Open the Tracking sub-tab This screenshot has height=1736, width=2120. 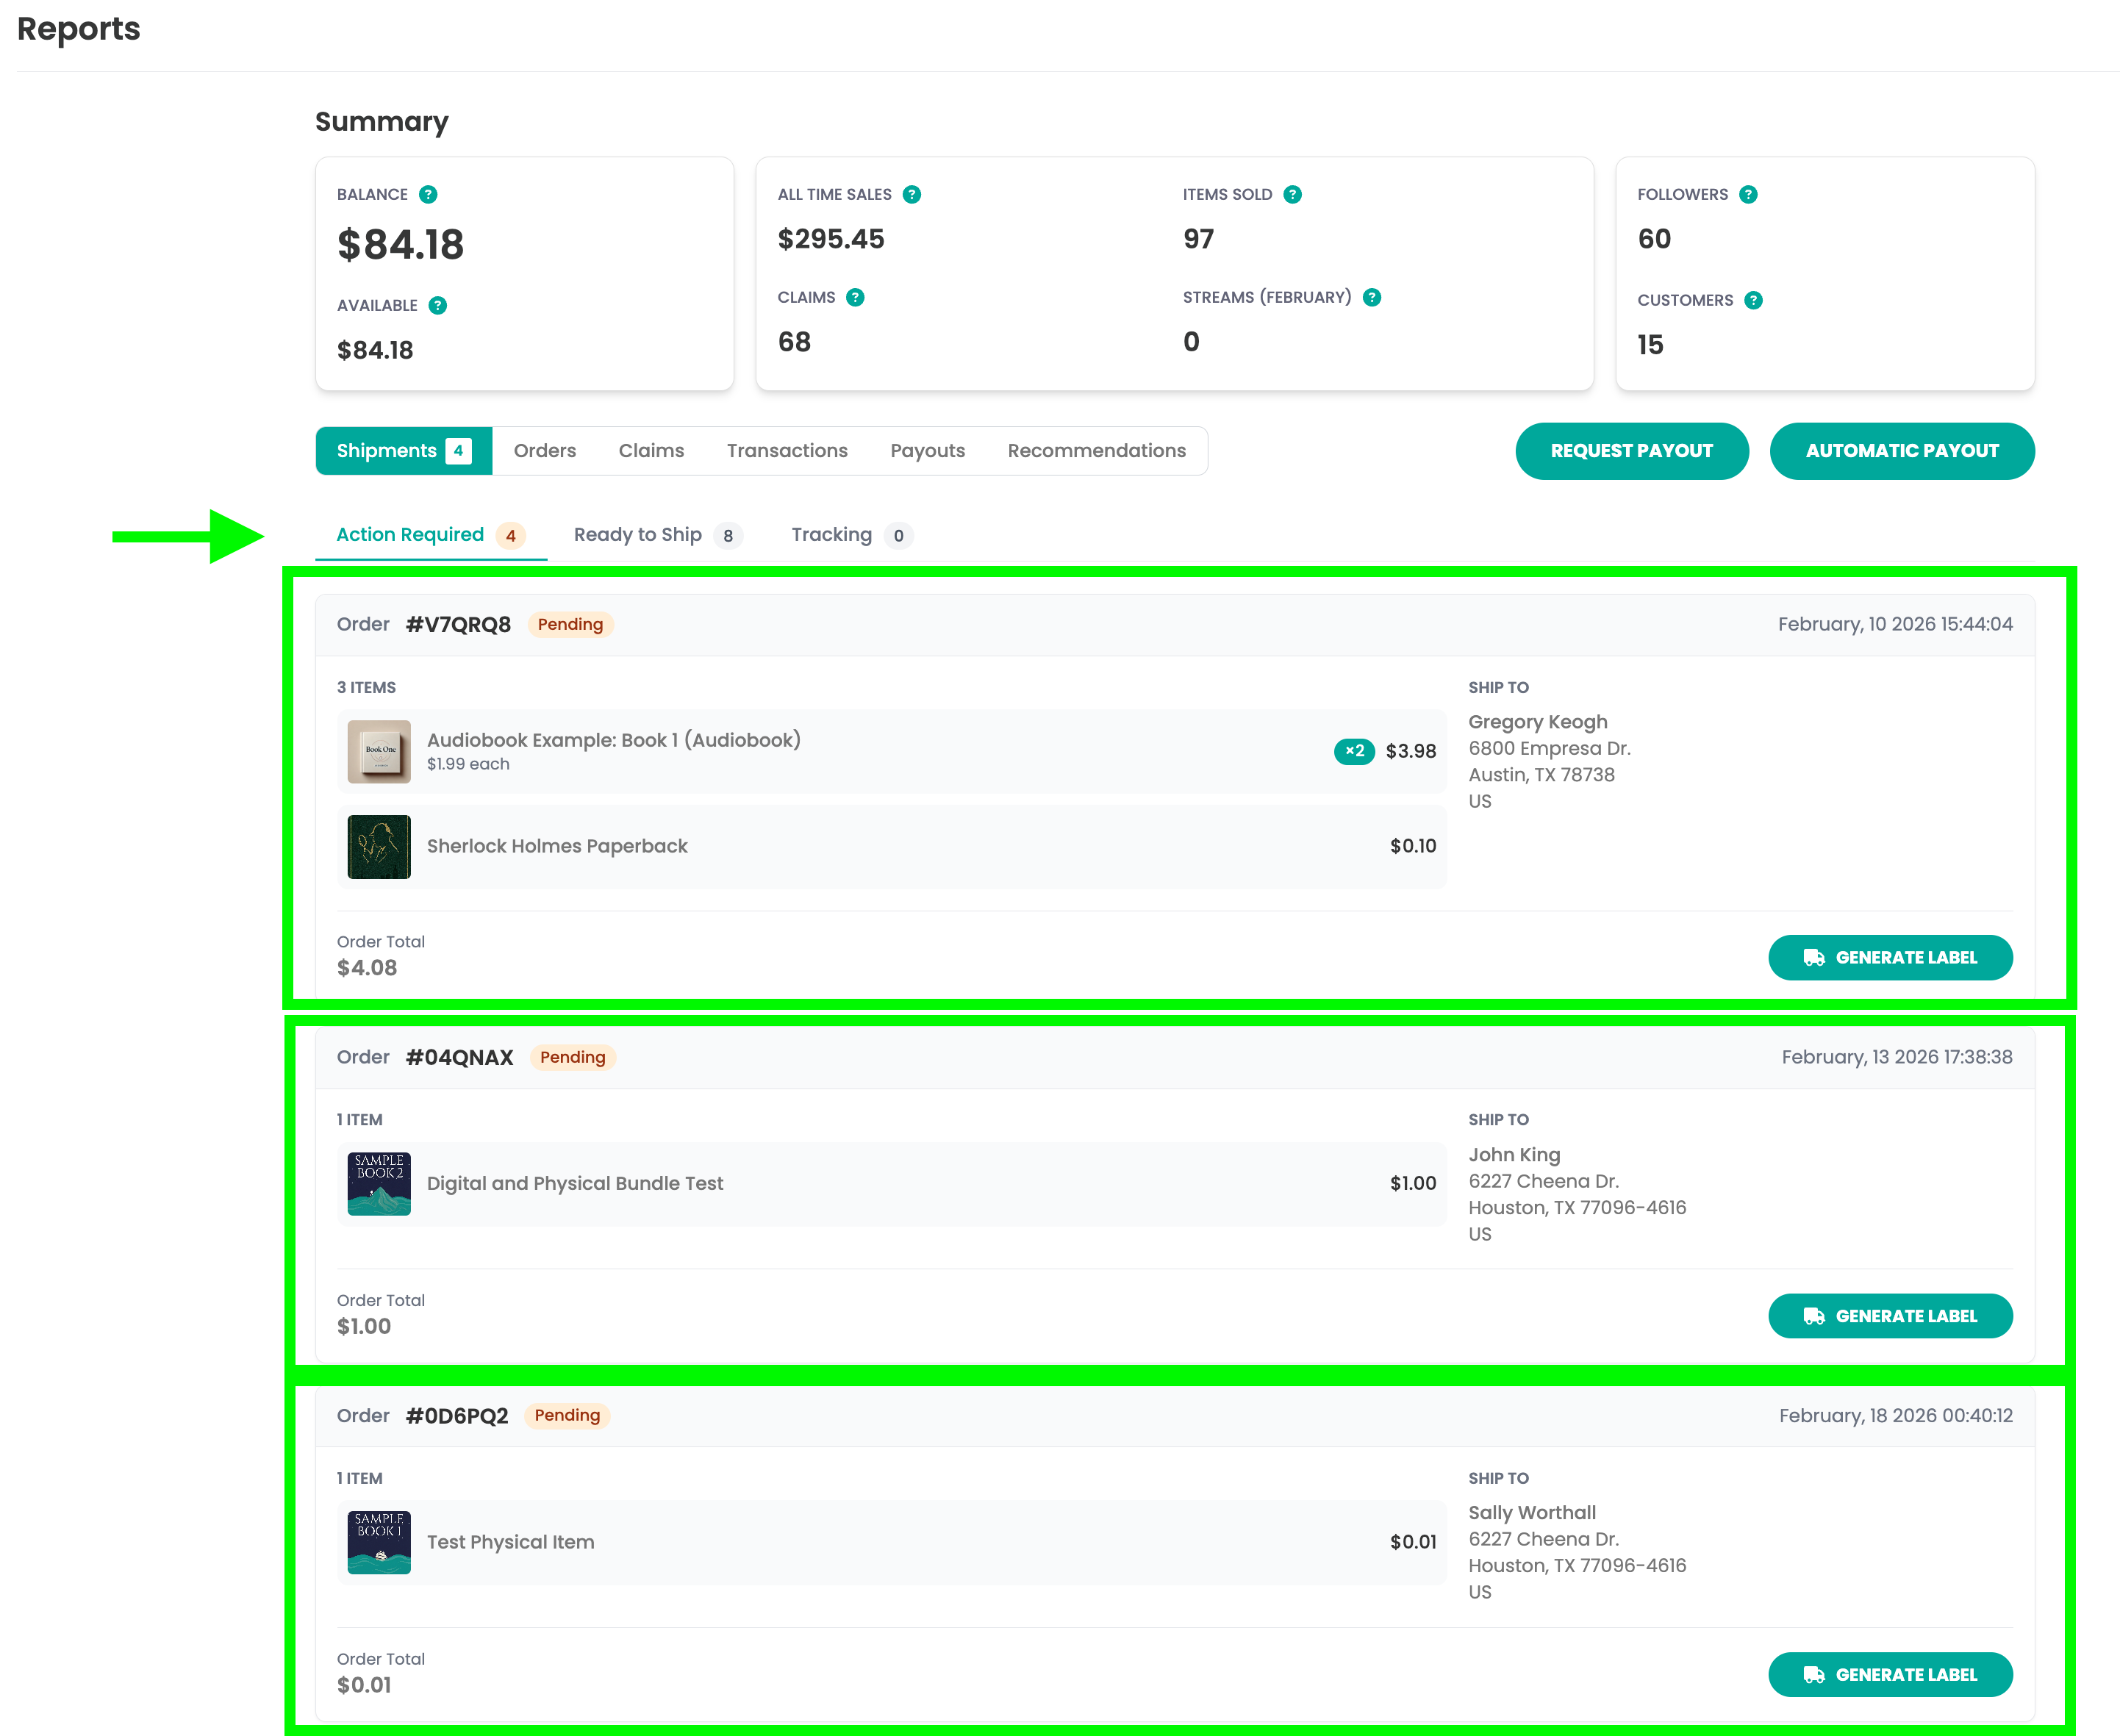[849, 535]
